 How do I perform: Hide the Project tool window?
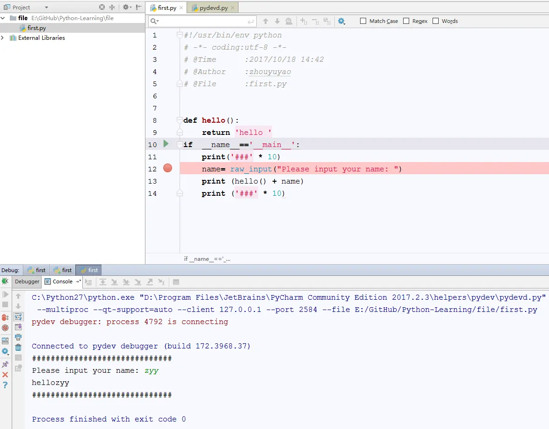pyautogui.click(x=139, y=7)
